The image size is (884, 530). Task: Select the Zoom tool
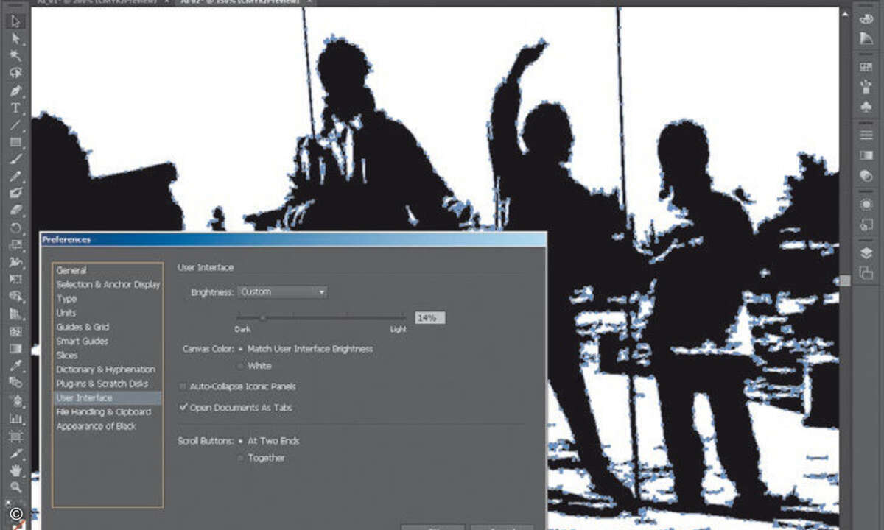point(15,487)
